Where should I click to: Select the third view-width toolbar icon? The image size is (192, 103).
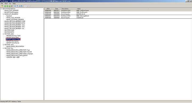(x=30, y=6)
